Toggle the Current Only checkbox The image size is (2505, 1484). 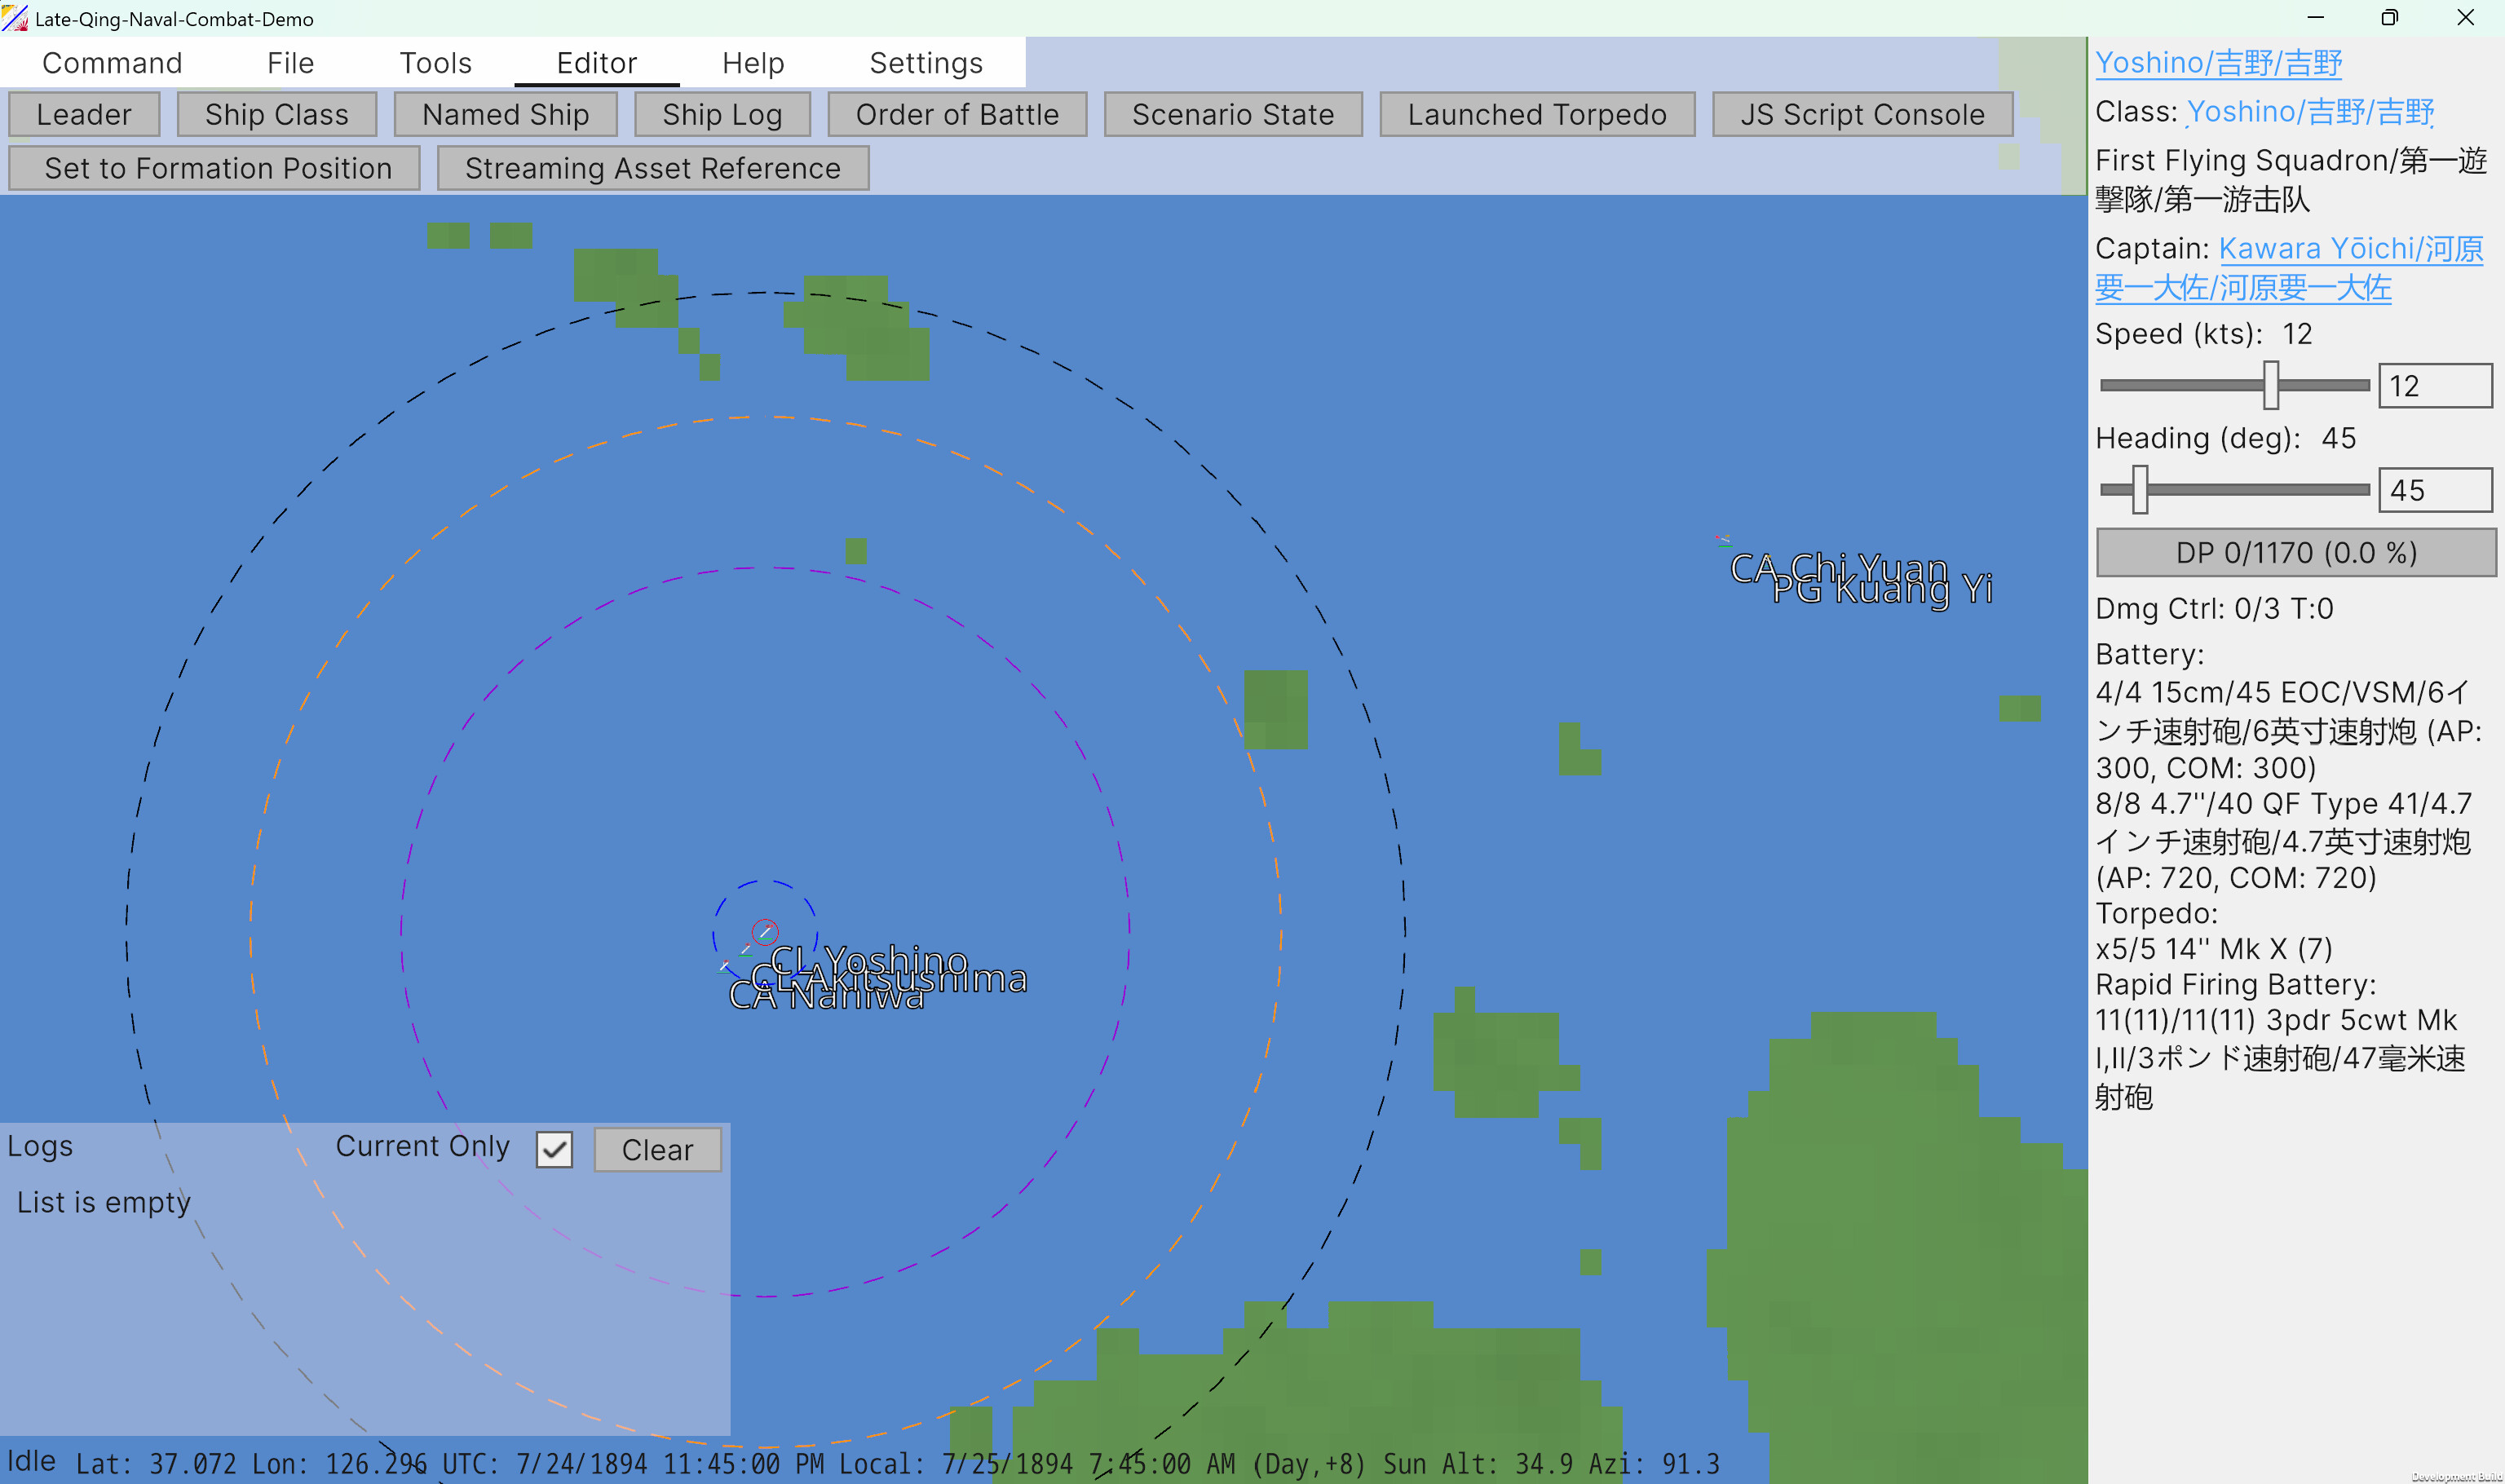click(554, 1149)
